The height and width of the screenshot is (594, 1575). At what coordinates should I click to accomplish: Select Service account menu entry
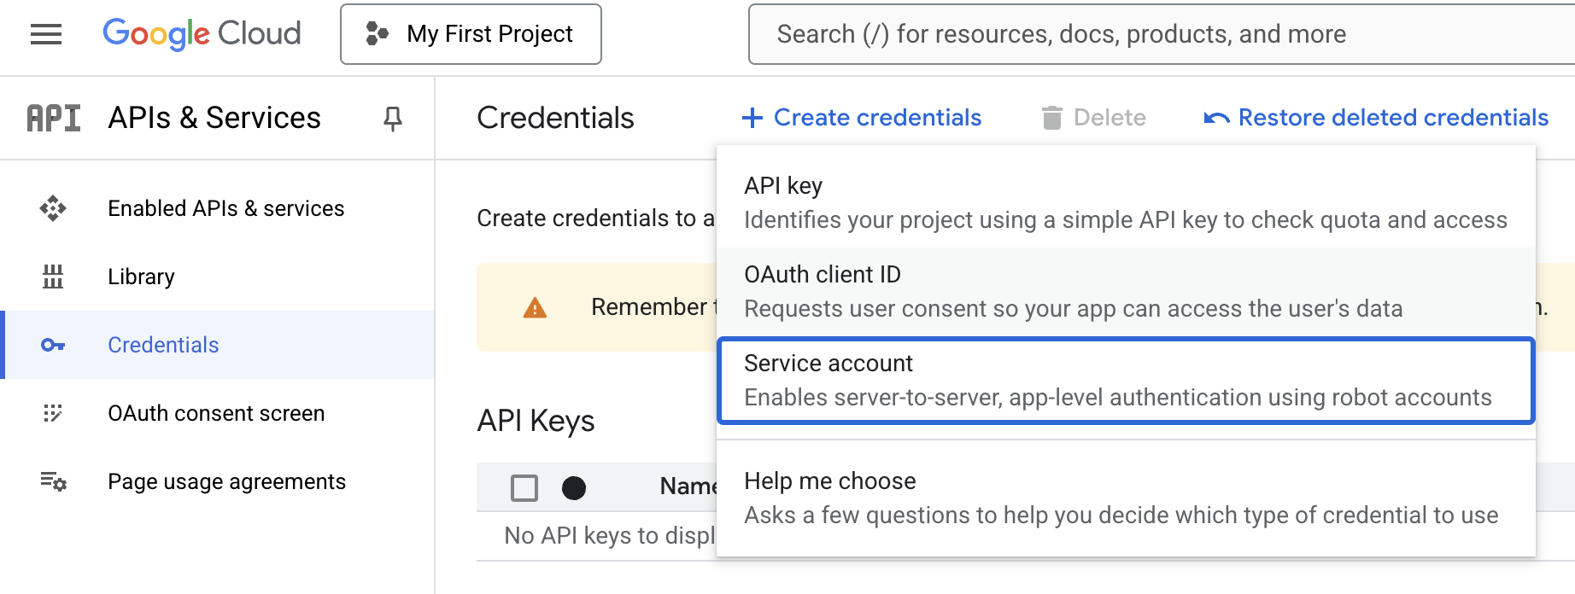[1126, 381]
